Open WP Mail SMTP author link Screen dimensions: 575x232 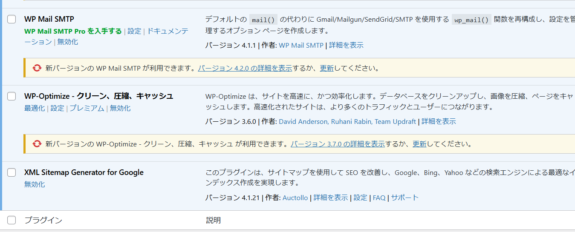click(301, 45)
